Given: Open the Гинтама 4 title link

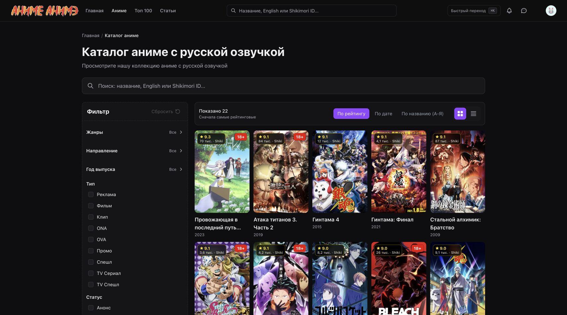Looking at the screenshot, I should [326, 220].
